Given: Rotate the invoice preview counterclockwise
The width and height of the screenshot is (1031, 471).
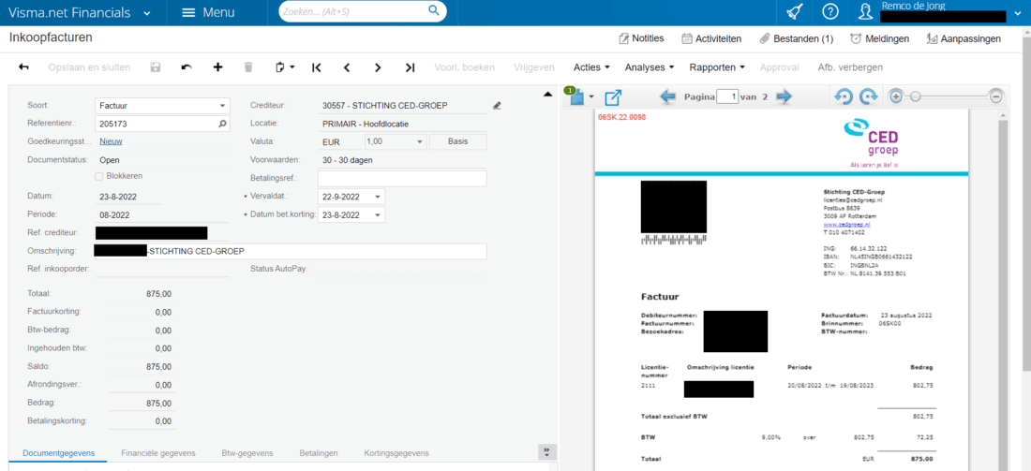Looking at the screenshot, I should 844,97.
